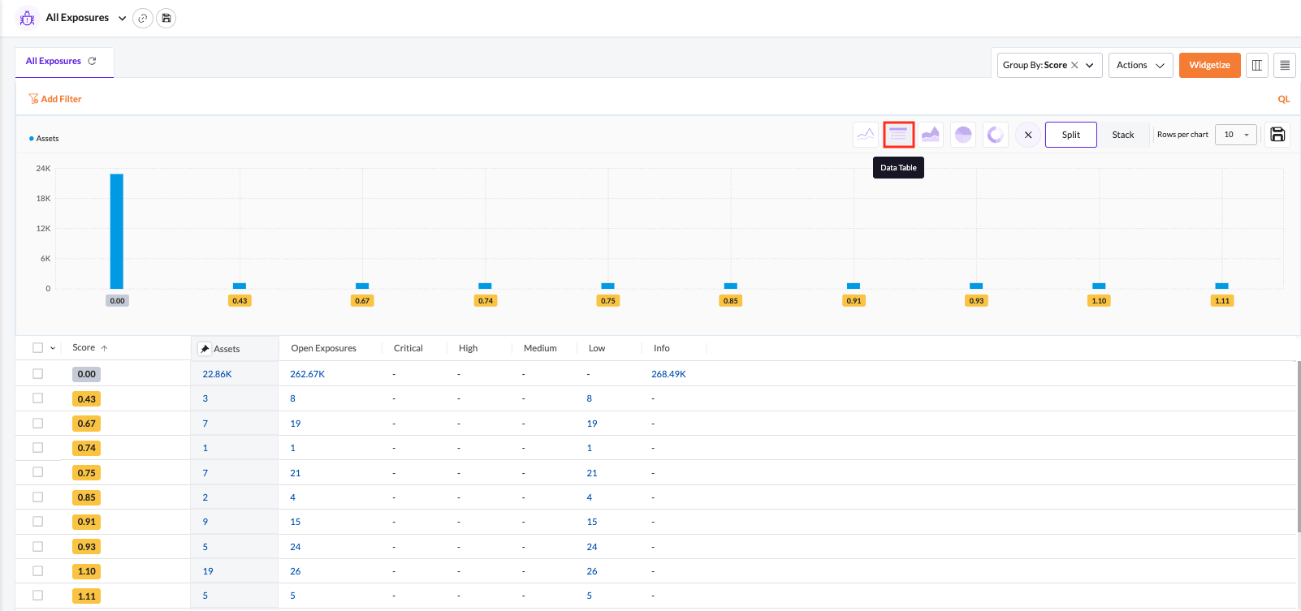Open assets count 9 in 0.91 row
Image resolution: width=1301 pixels, height=611 pixels.
pos(205,522)
